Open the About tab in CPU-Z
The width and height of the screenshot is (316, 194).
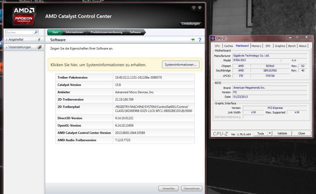303,46
